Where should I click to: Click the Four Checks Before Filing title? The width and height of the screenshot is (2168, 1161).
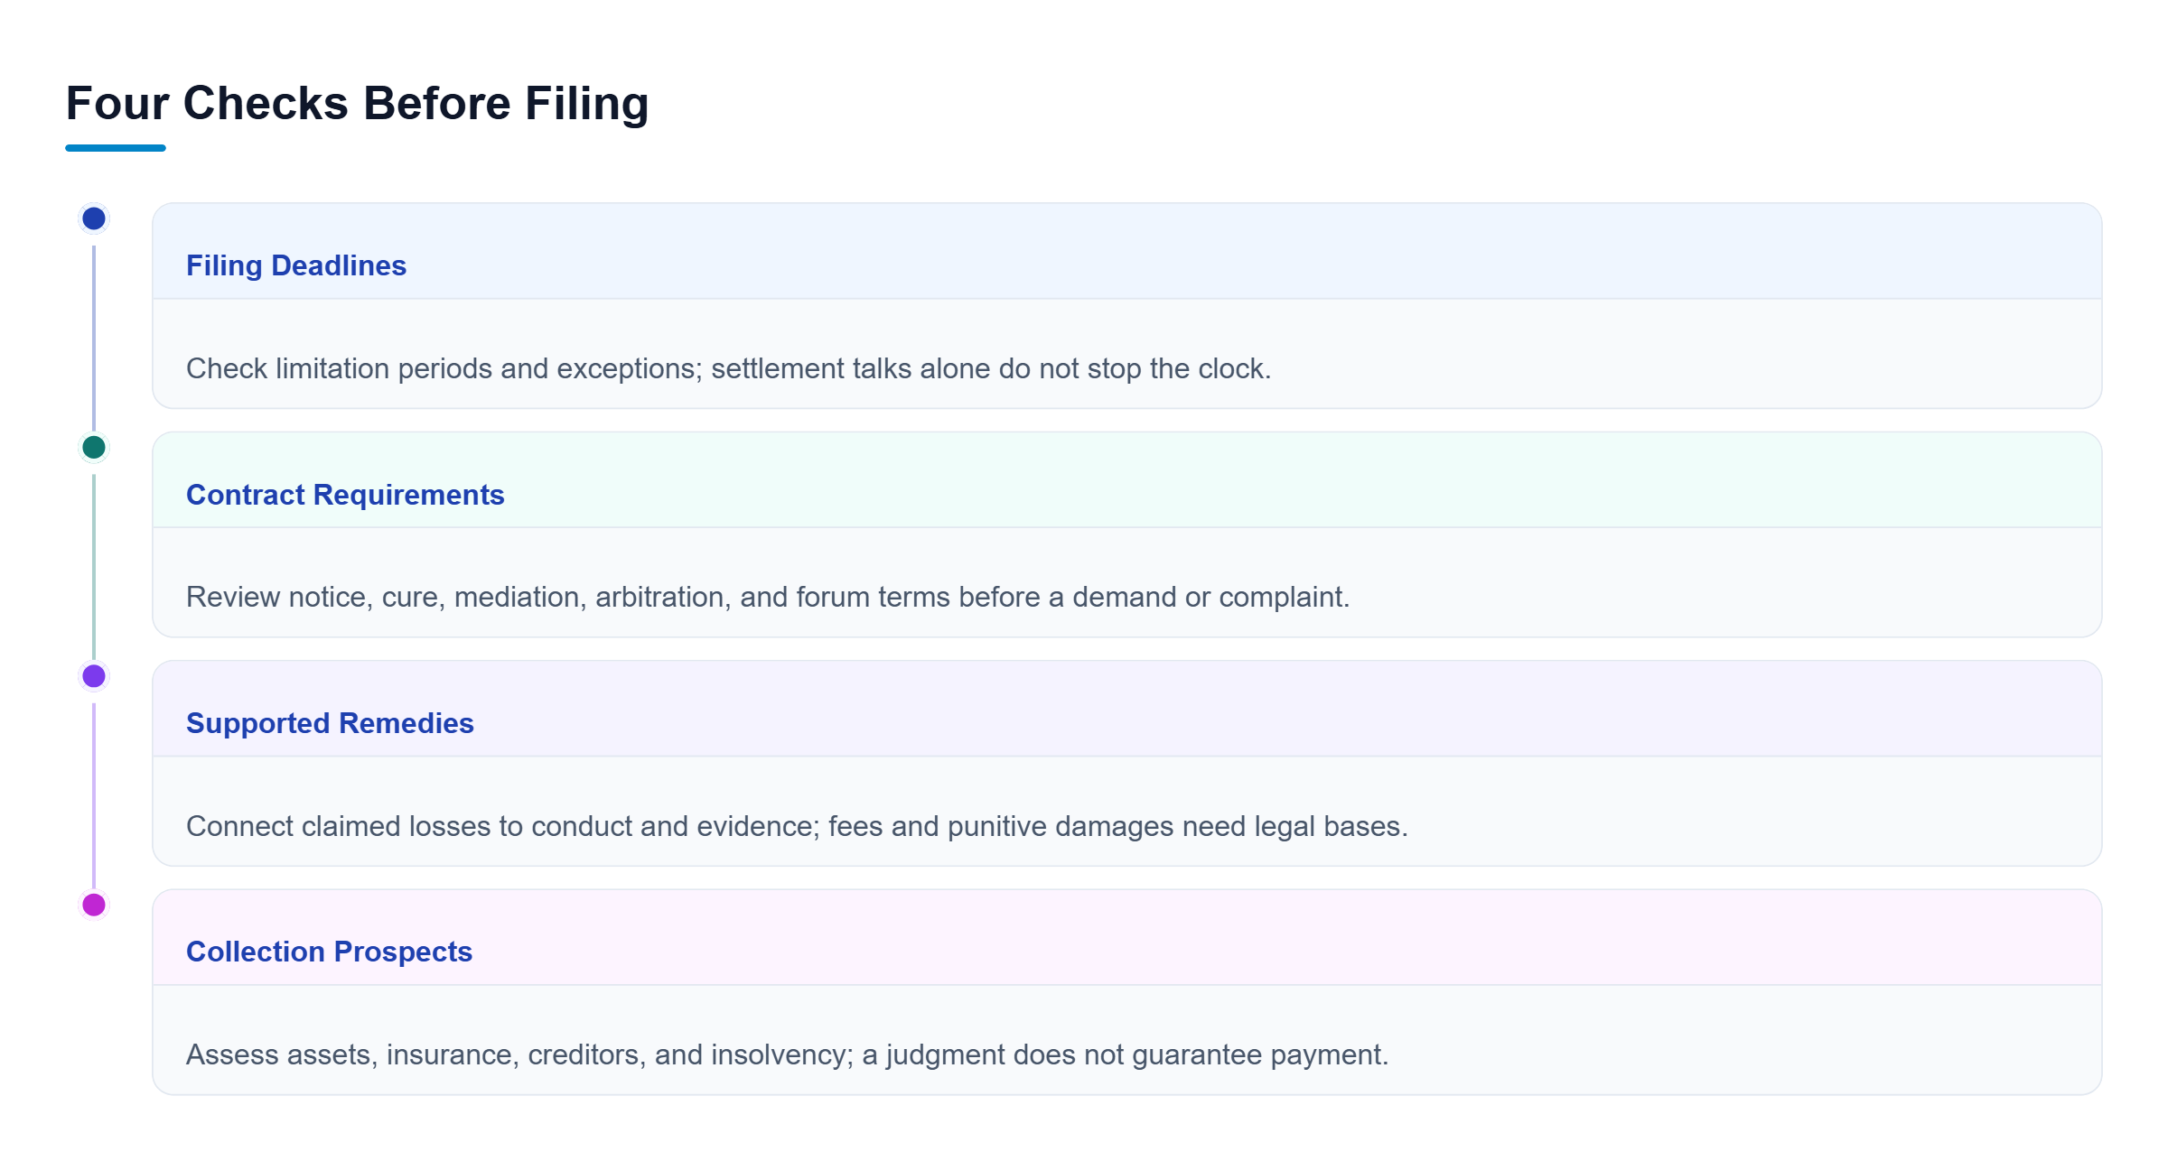coord(357,103)
